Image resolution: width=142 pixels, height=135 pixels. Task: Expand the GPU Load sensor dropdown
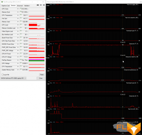[x=18, y=25]
